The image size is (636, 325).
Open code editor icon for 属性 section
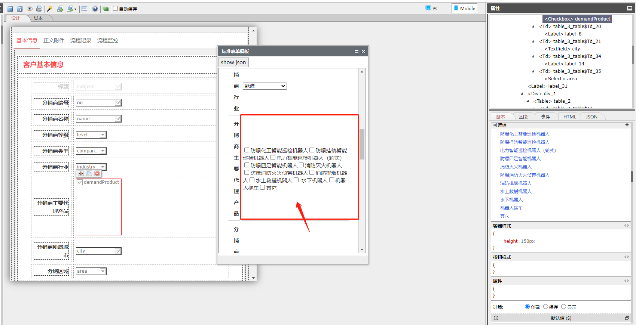627,281
